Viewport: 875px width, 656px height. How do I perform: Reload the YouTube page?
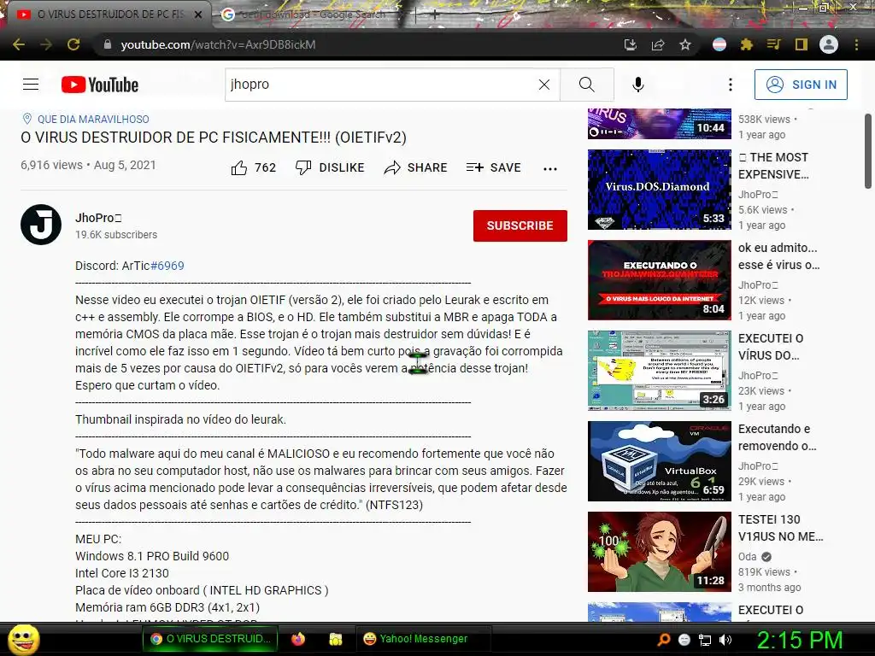73,44
